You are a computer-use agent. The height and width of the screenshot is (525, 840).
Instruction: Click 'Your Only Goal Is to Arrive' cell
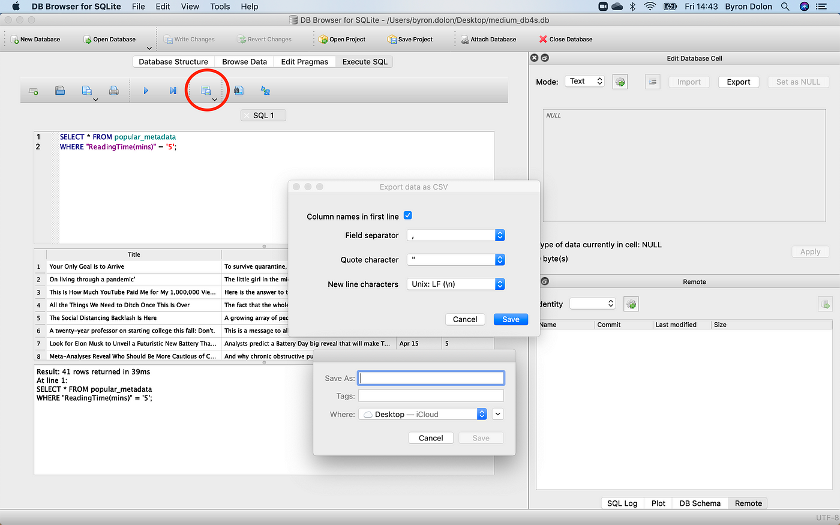pyautogui.click(x=134, y=266)
